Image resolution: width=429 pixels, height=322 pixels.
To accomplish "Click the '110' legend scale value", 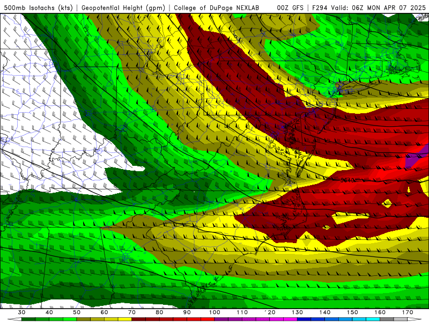I will 242,312.
